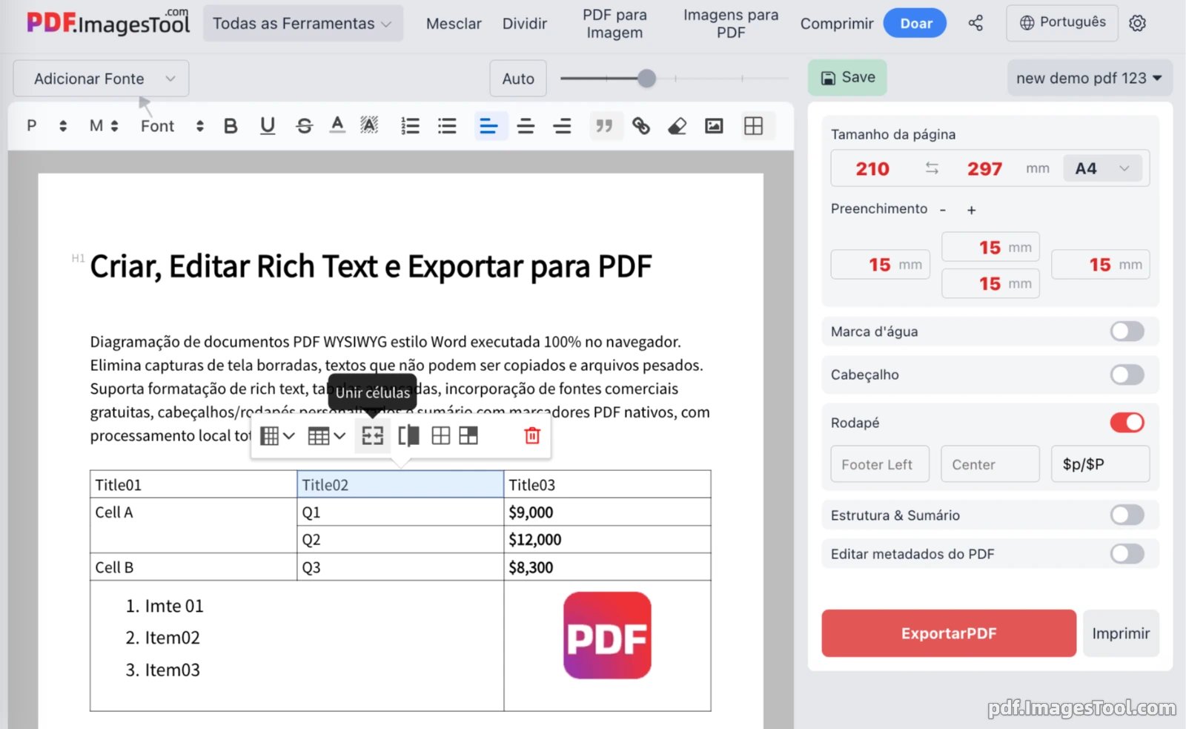This screenshot has width=1186, height=729.
Task: Insert a bulleted list
Action: (447, 126)
